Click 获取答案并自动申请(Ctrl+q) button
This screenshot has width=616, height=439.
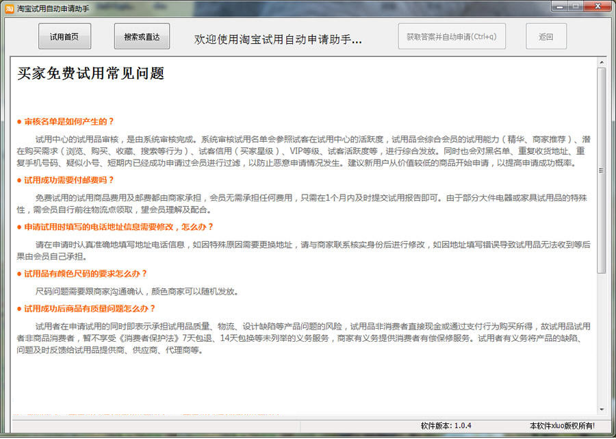click(452, 36)
